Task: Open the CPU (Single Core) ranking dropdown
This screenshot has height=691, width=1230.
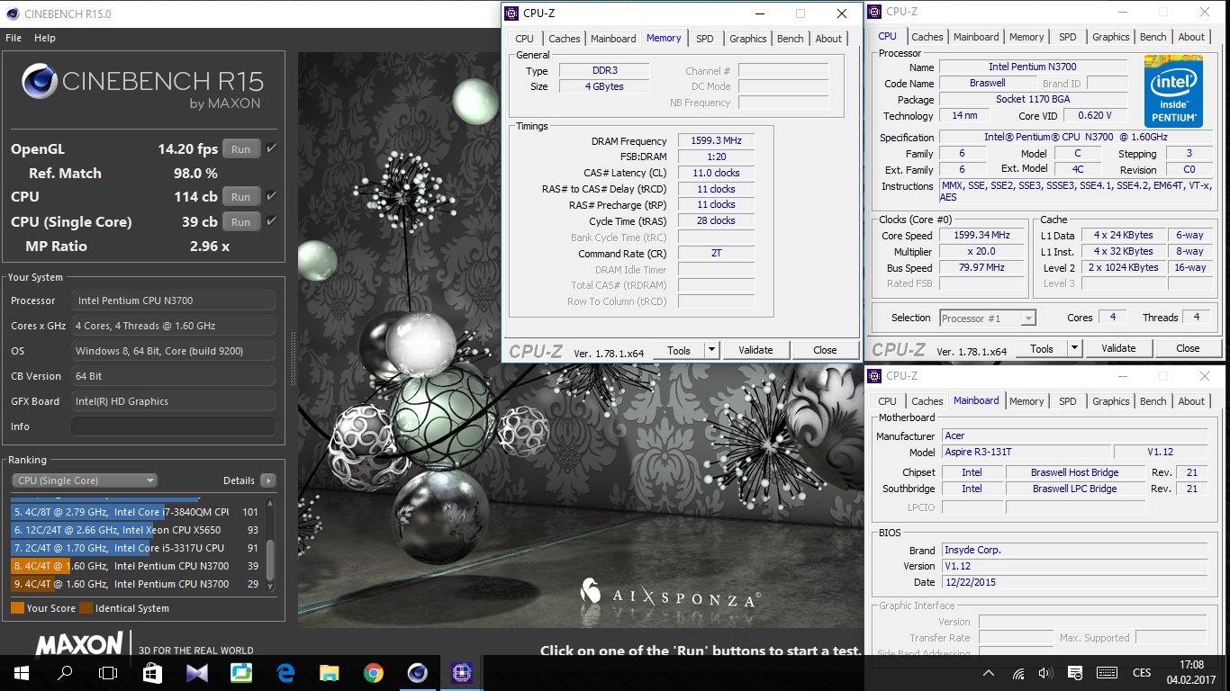Action: [84, 480]
